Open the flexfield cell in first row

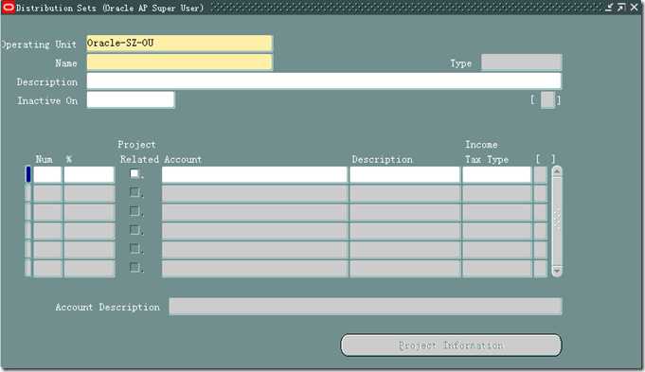540,174
